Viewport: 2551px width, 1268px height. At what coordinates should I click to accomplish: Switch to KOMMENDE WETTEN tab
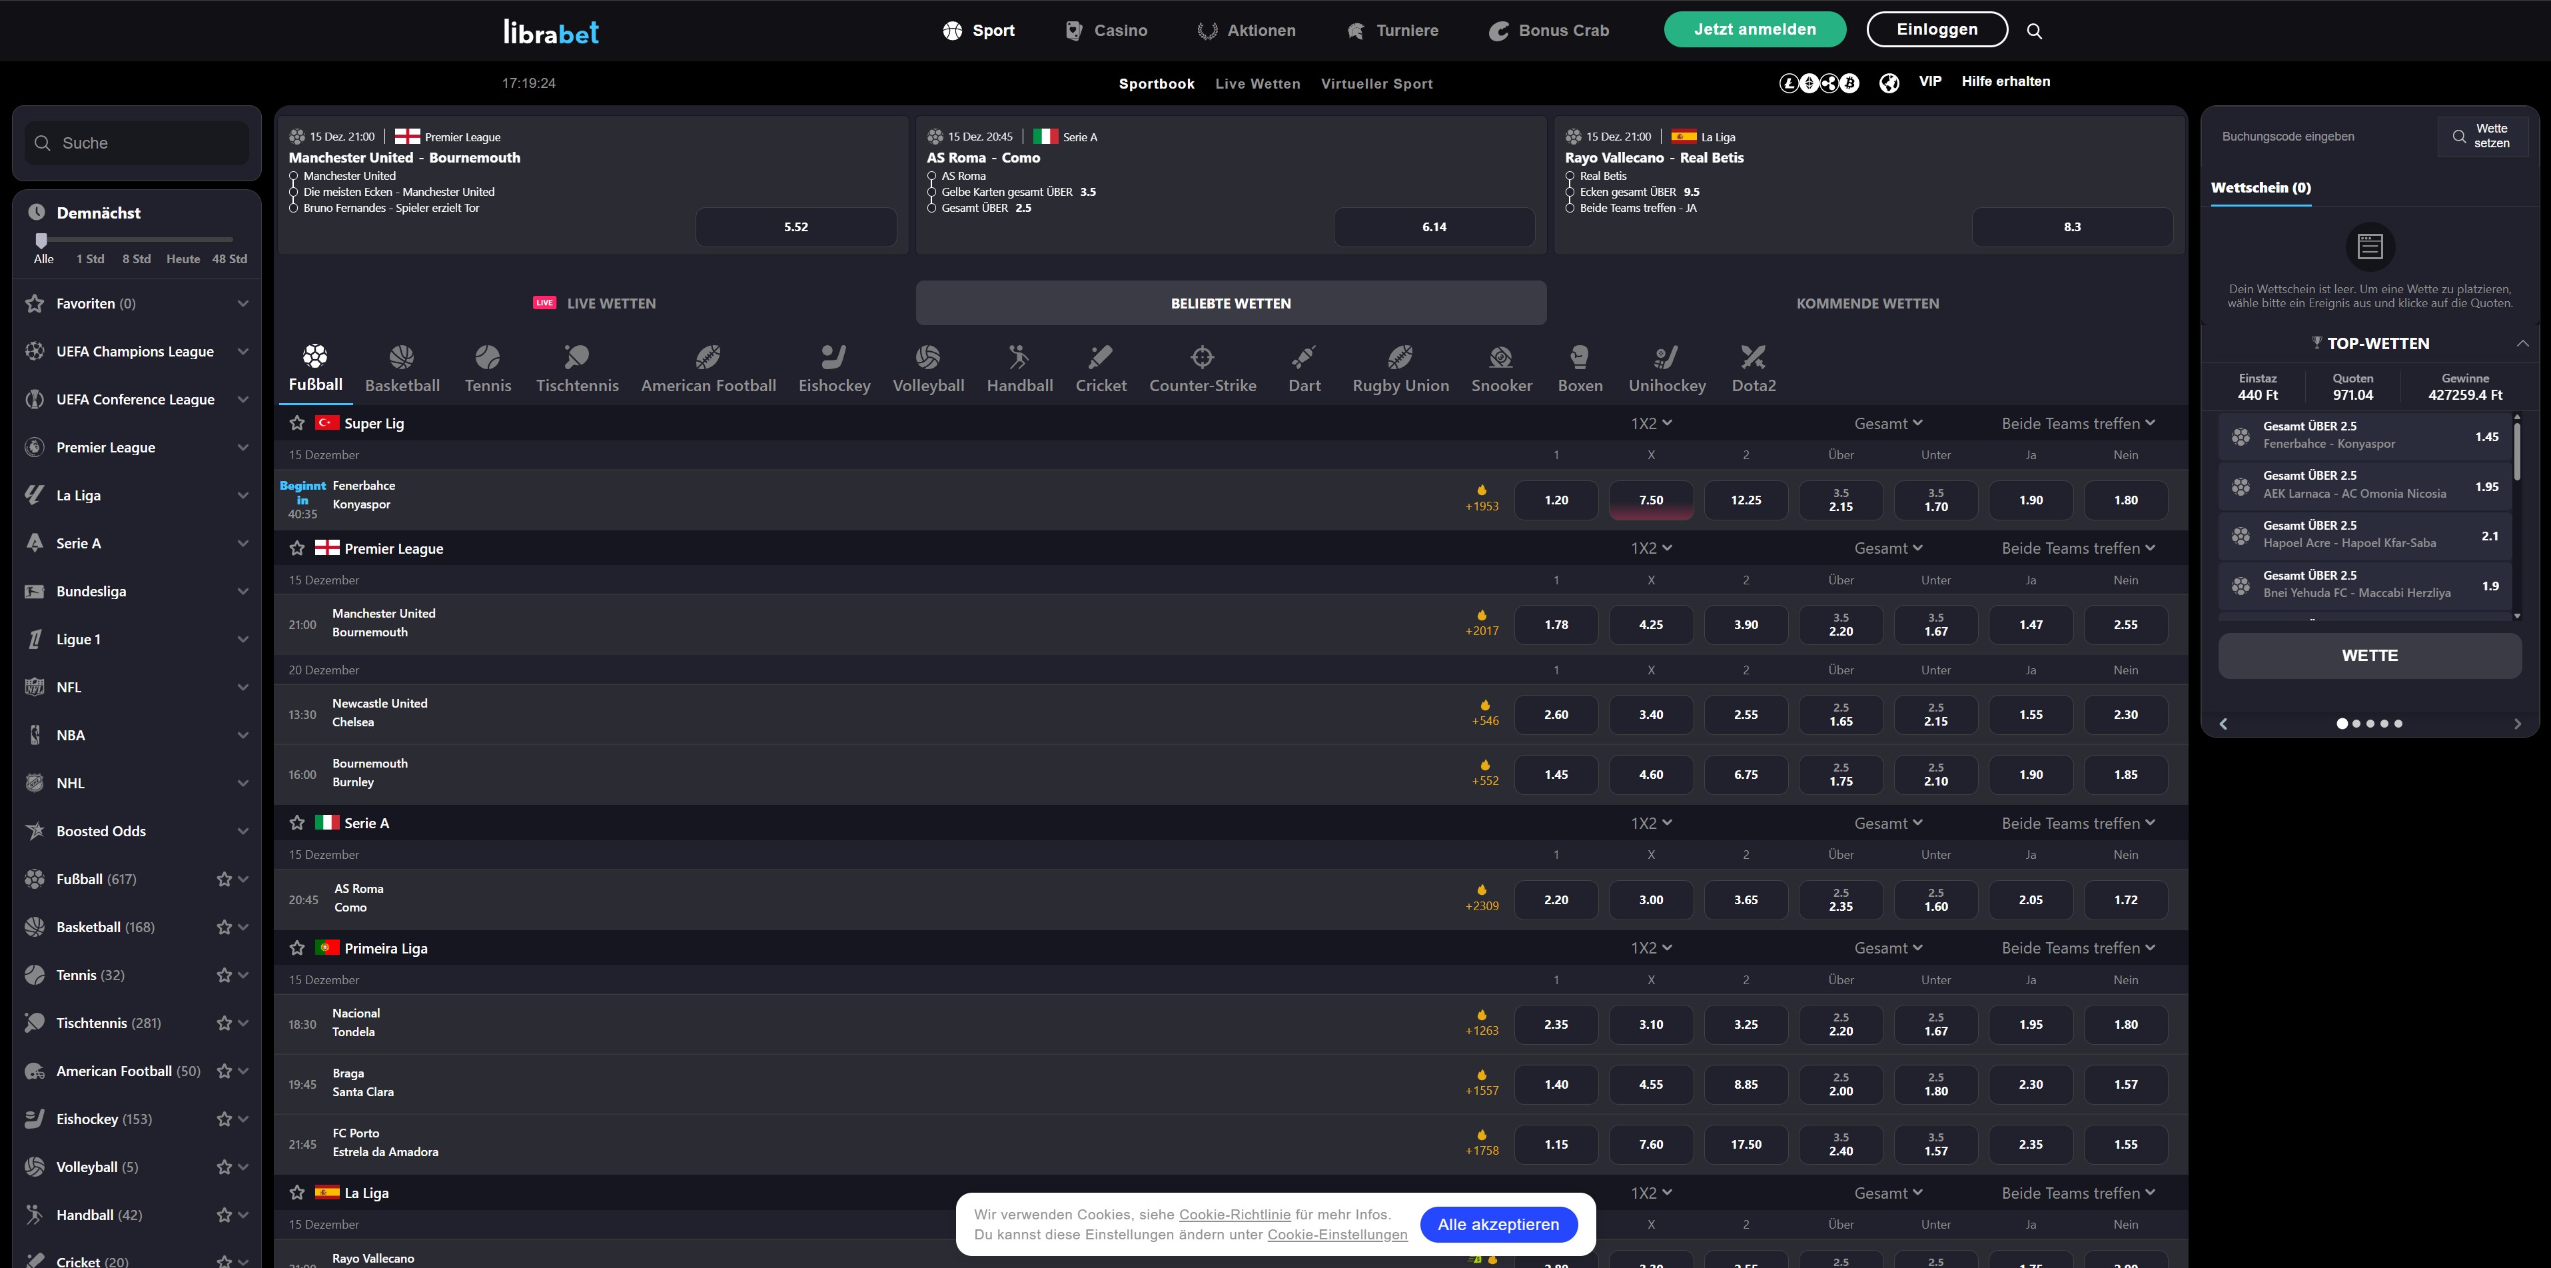pyautogui.click(x=1867, y=303)
